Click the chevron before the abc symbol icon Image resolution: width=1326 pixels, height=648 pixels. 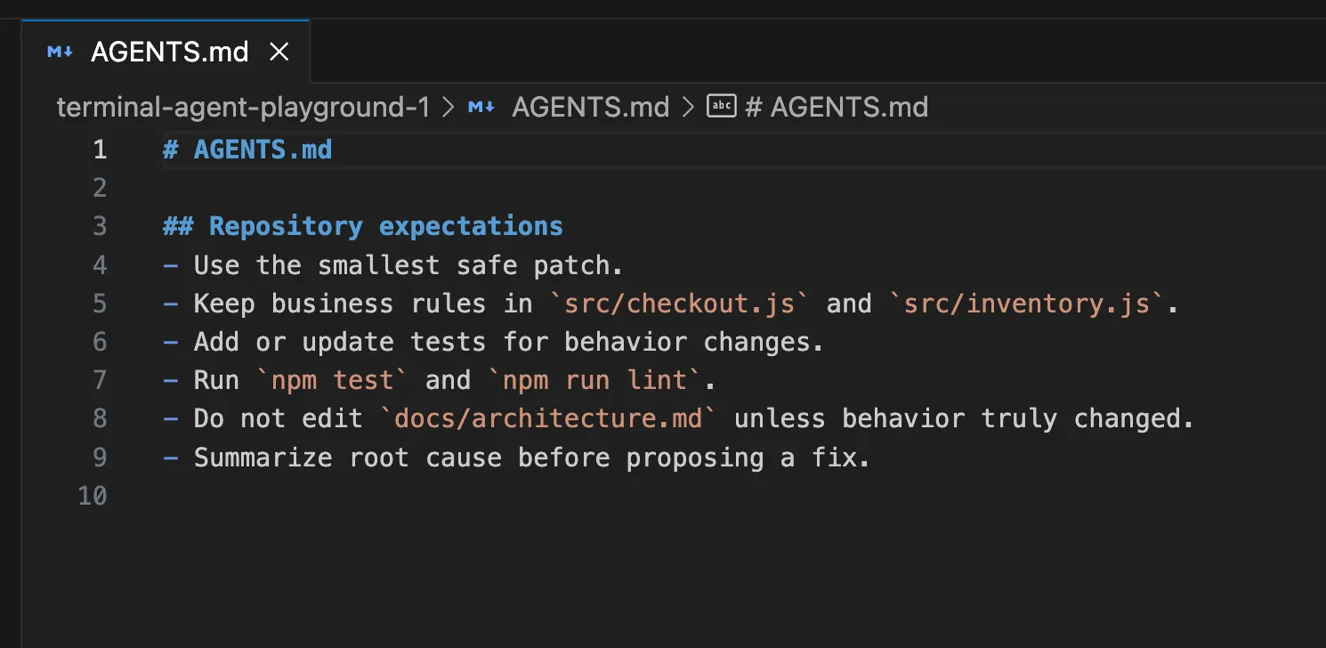tap(687, 108)
